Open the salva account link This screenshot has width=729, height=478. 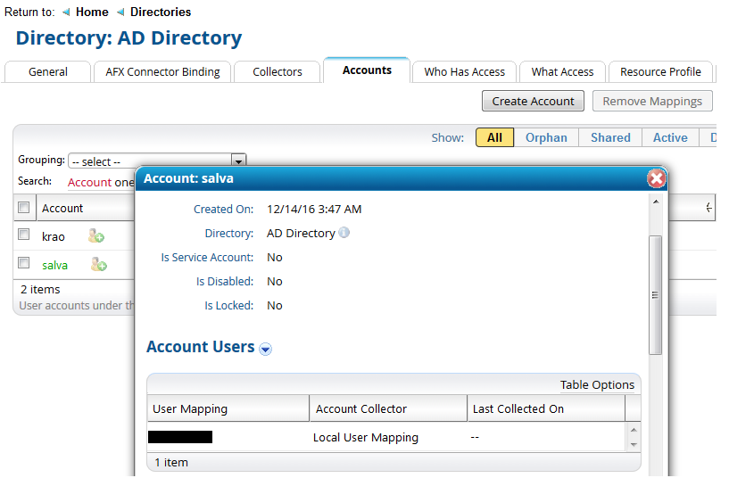point(54,265)
